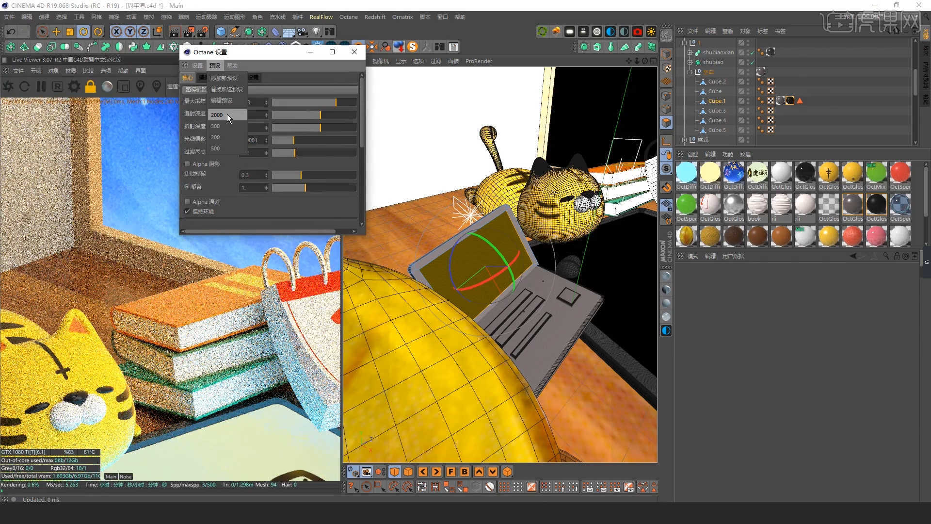Click the GI 修剪 slider bar

coord(314,188)
